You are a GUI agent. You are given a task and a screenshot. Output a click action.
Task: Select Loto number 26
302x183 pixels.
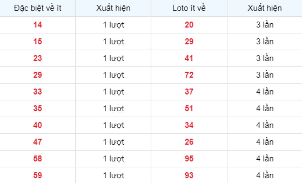point(189,142)
